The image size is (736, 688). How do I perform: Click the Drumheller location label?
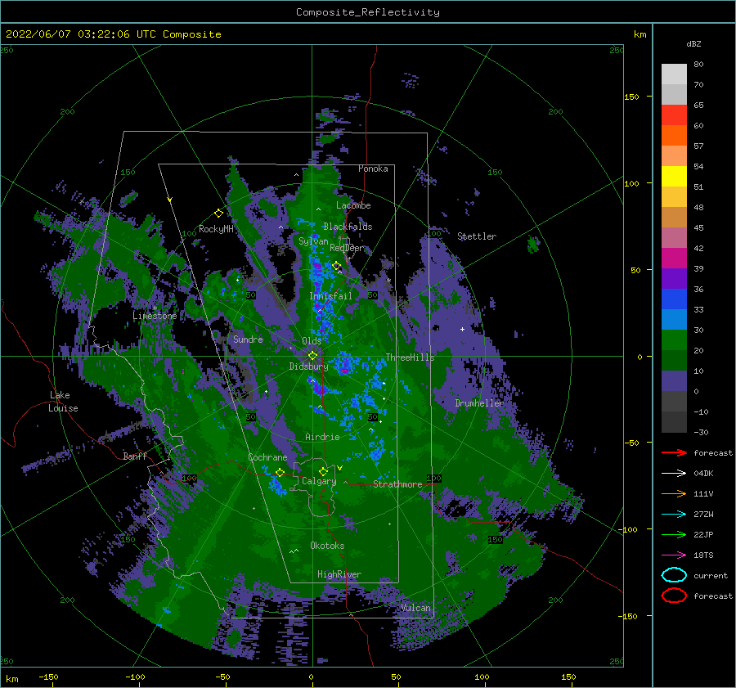click(x=479, y=403)
